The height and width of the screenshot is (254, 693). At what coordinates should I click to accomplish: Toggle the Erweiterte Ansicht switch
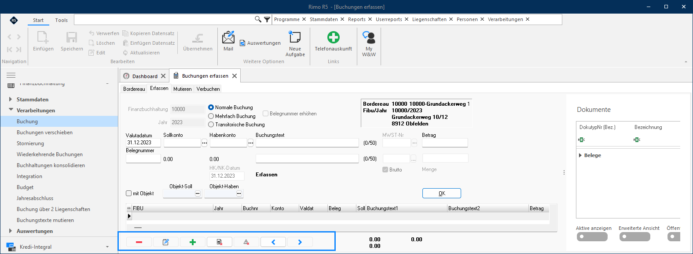coord(635,236)
